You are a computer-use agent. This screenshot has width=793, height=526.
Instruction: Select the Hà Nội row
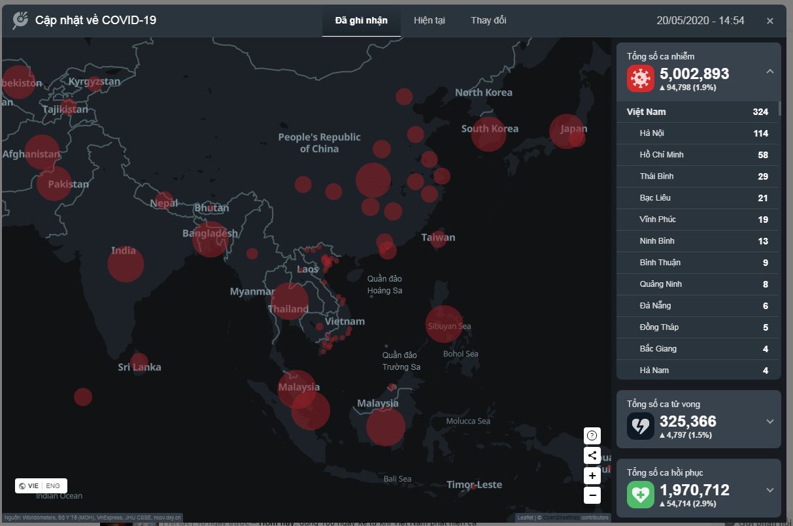click(698, 133)
